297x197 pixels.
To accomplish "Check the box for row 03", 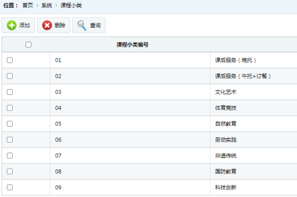I will pos(10,92).
